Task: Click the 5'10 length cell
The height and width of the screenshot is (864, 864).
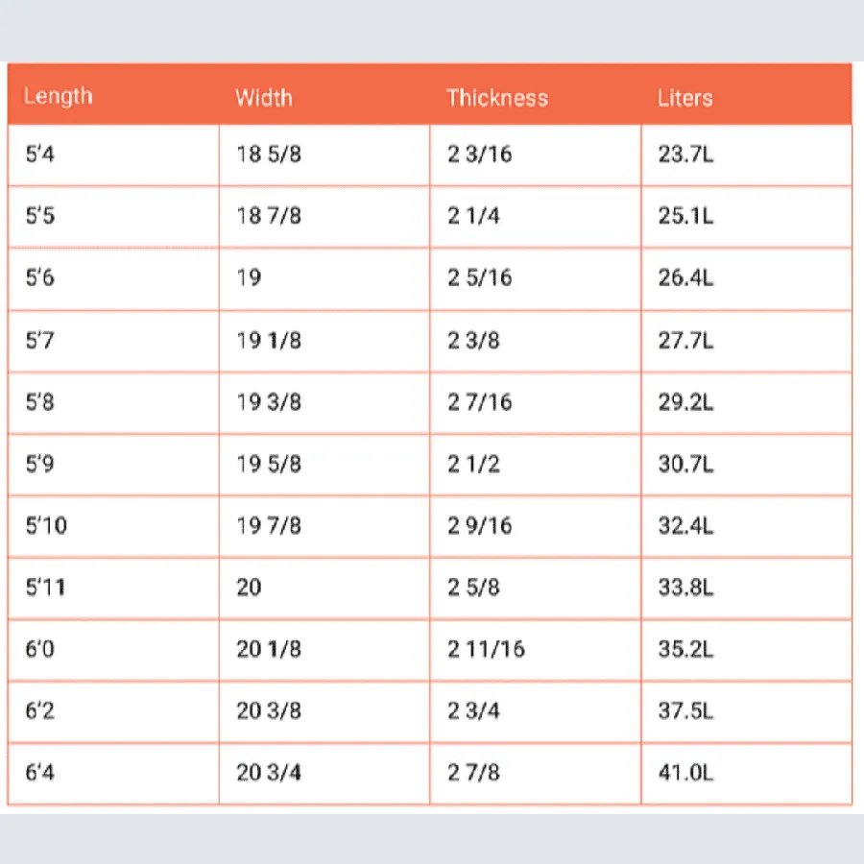Action: click(x=113, y=526)
